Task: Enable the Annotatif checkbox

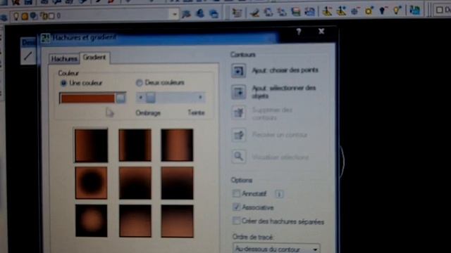Action: click(236, 193)
